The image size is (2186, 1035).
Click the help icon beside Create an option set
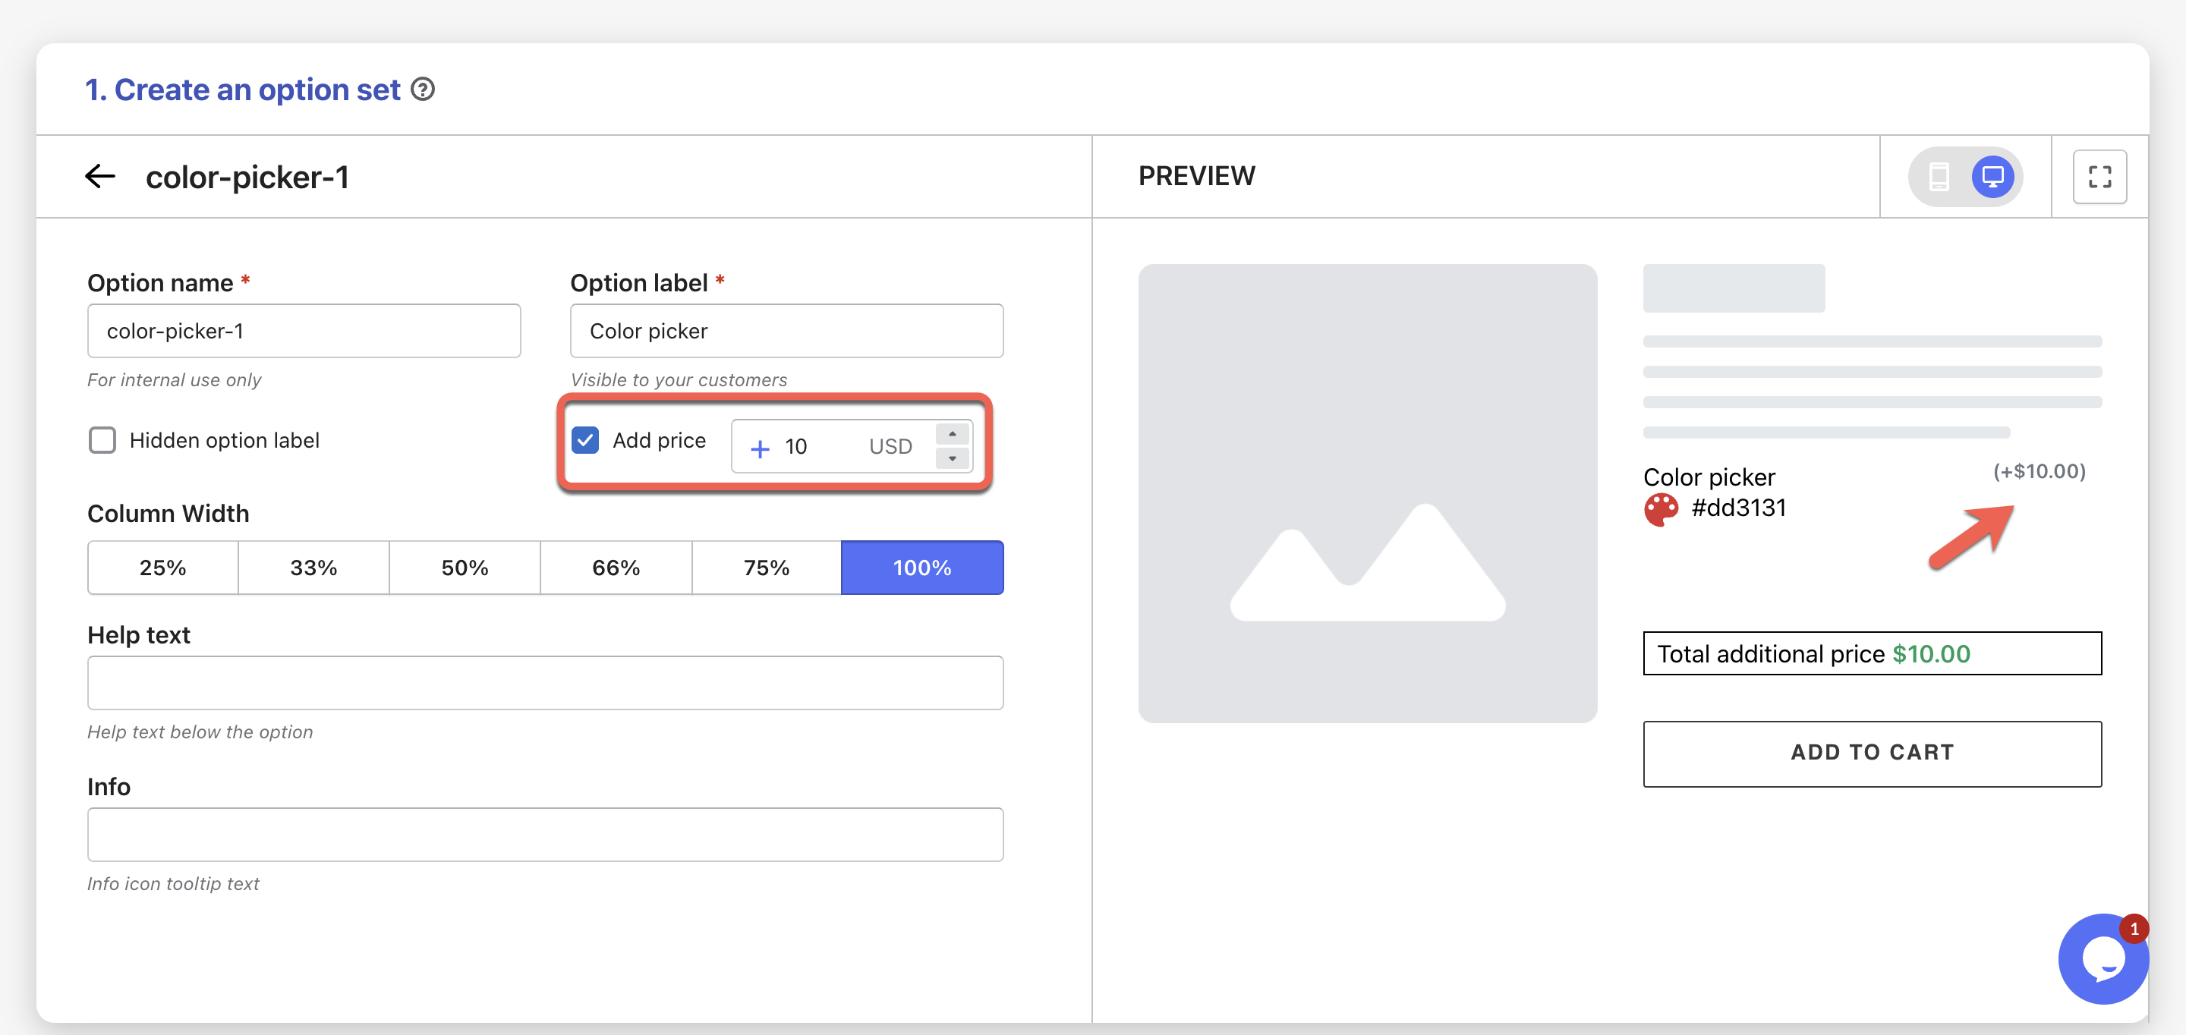tap(423, 89)
